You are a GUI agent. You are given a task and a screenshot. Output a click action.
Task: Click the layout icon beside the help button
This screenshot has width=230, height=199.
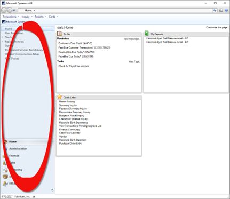click(221, 10)
